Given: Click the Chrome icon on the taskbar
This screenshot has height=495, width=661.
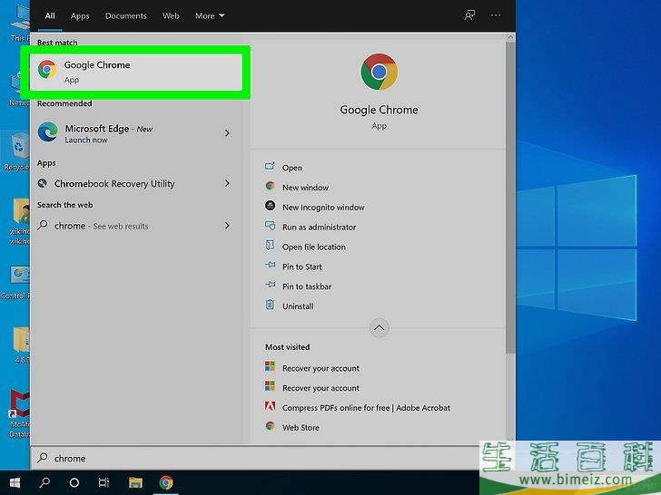Looking at the screenshot, I should pyautogui.click(x=166, y=482).
